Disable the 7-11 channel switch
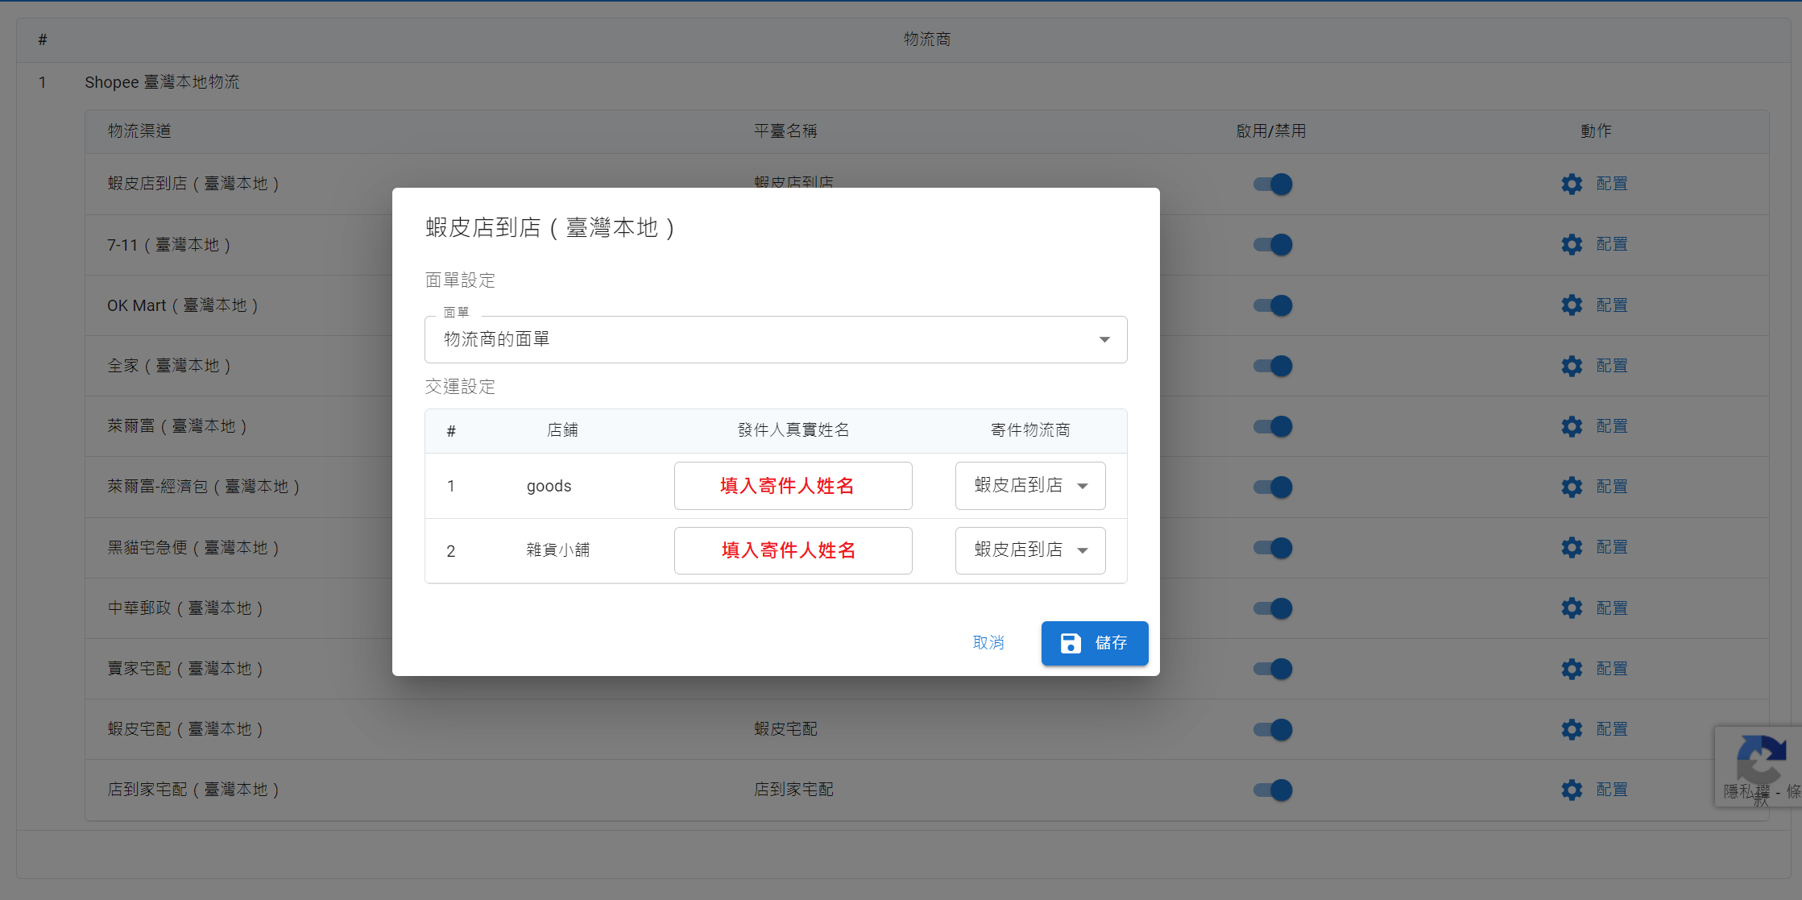The width and height of the screenshot is (1802, 900). pyautogui.click(x=1273, y=245)
